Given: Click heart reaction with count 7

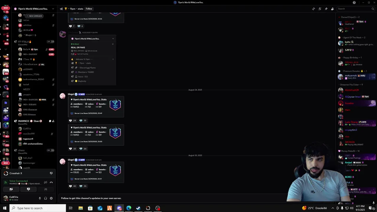Looking at the screenshot, I should tap(72, 26).
